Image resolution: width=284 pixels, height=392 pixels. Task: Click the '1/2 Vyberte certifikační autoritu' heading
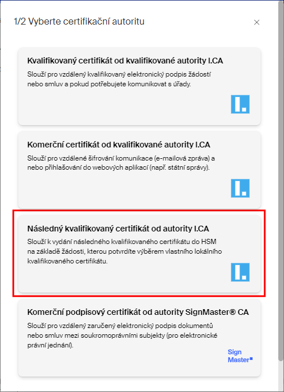tap(79, 22)
